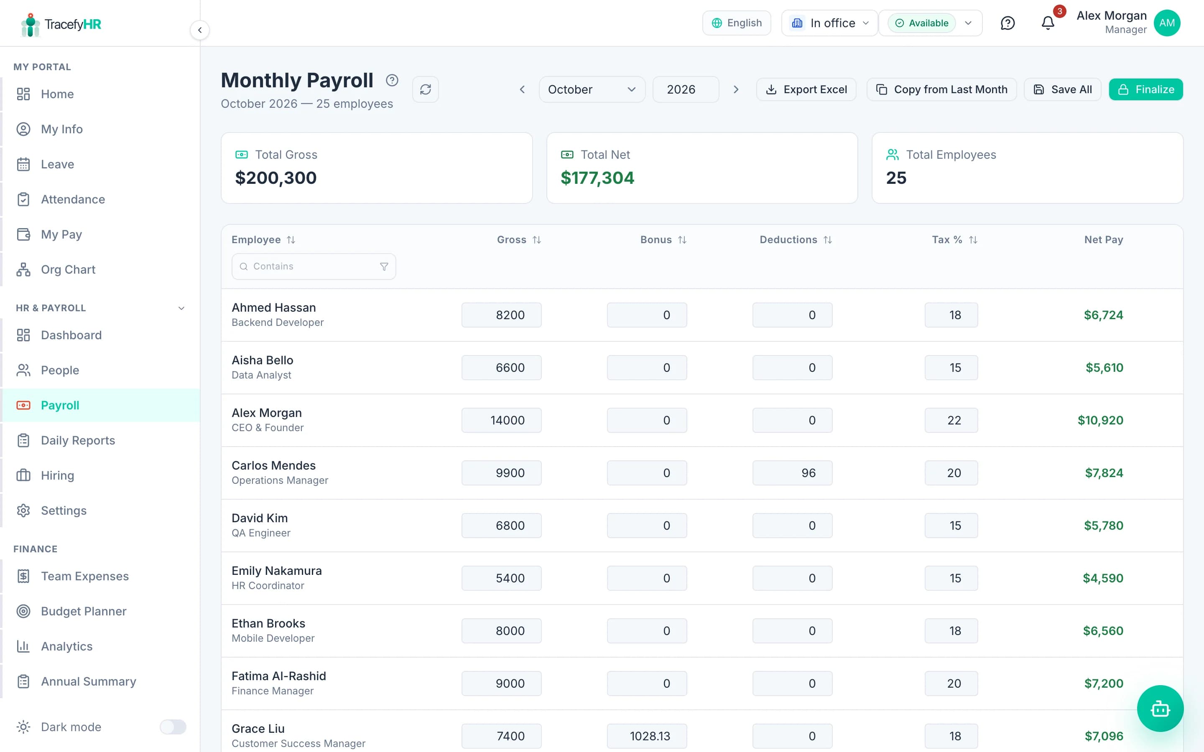The width and height of the screenshot is (1204, 752).
Task: Open Org Chart in sidebar
Action: pyautogui.click(x=100, y=269)
